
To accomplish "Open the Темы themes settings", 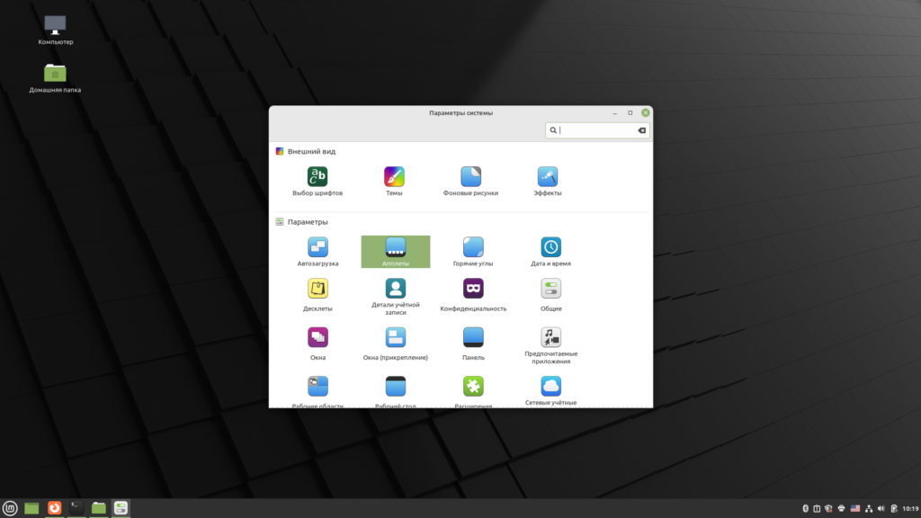I will pyautogui.click(x=394, y=177).
